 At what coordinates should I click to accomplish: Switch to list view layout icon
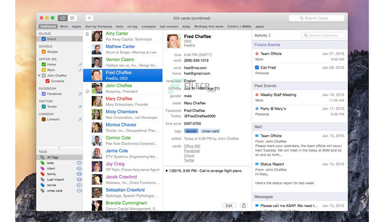(72, 18)
